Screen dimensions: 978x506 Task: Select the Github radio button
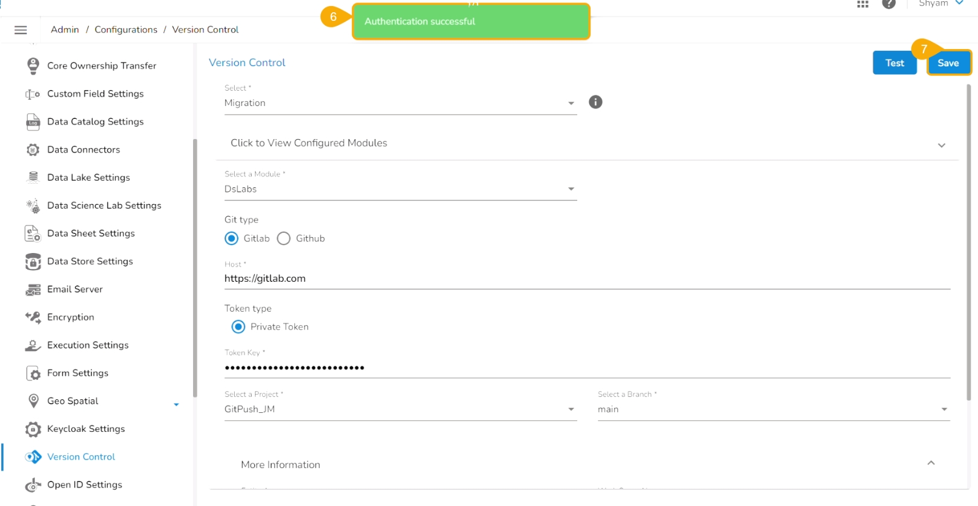click(x=284, y=239)
